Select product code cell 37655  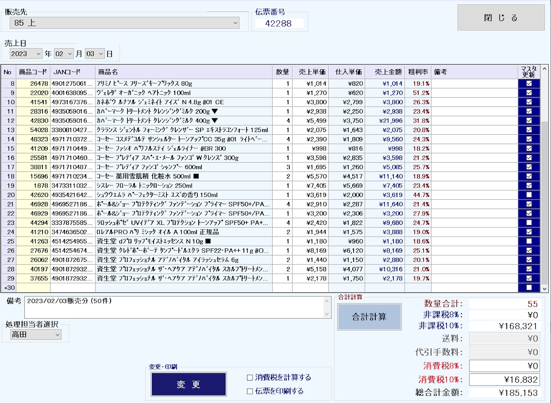tap(33, 278)
